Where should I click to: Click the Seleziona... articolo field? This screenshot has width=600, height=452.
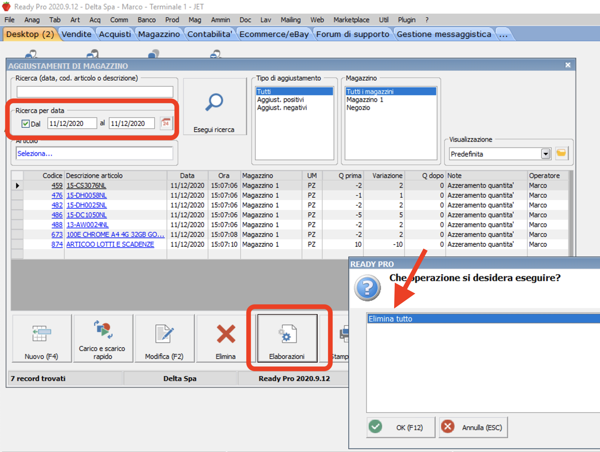pyautogui.click(x=94, y=153)
